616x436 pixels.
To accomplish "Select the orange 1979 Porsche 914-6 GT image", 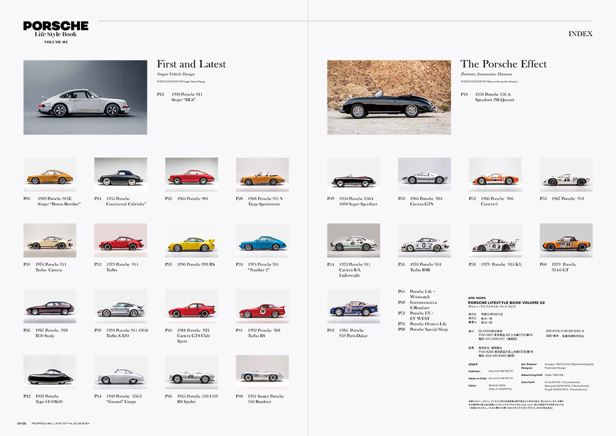I will coord(566,240).
